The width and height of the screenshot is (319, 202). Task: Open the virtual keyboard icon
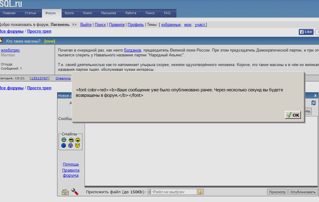(x=65, y=192)
